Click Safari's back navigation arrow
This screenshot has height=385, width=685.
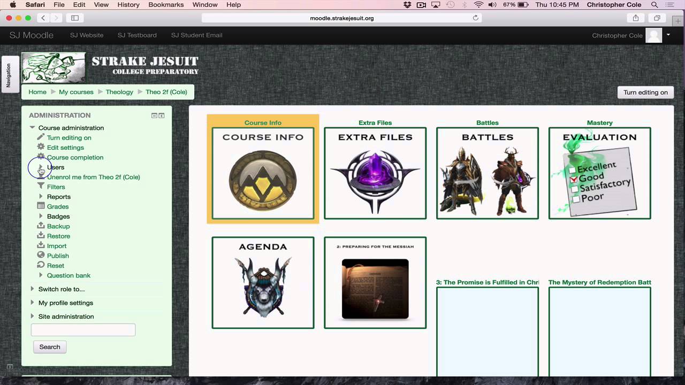44,18
